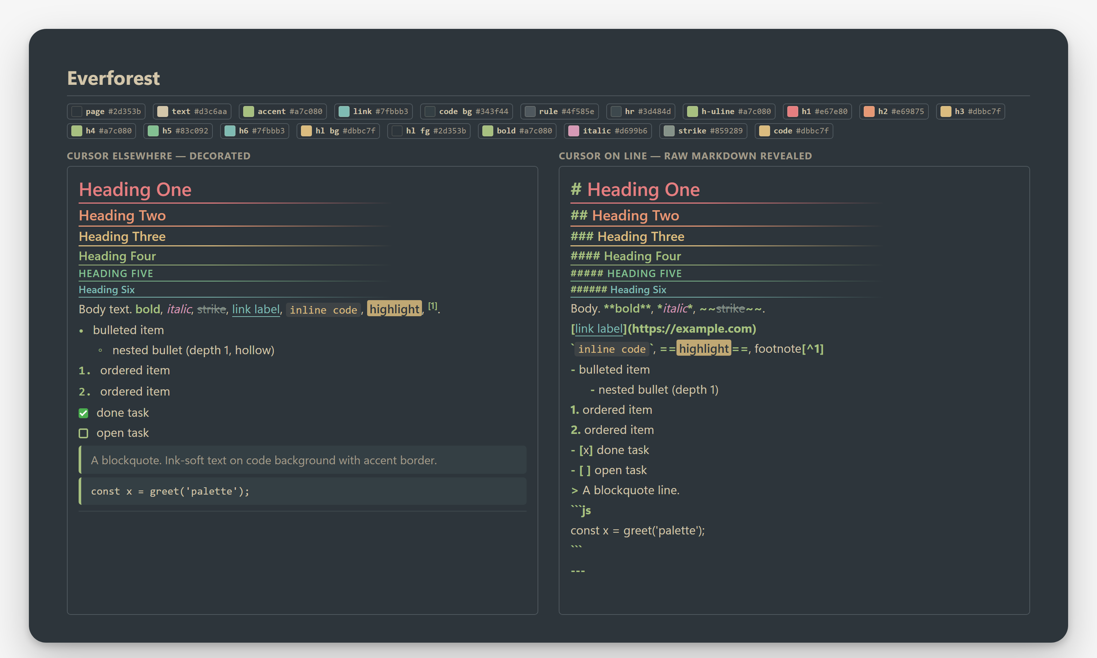Check the open task checkbox
1097x658 pixels.
(83, 433)
